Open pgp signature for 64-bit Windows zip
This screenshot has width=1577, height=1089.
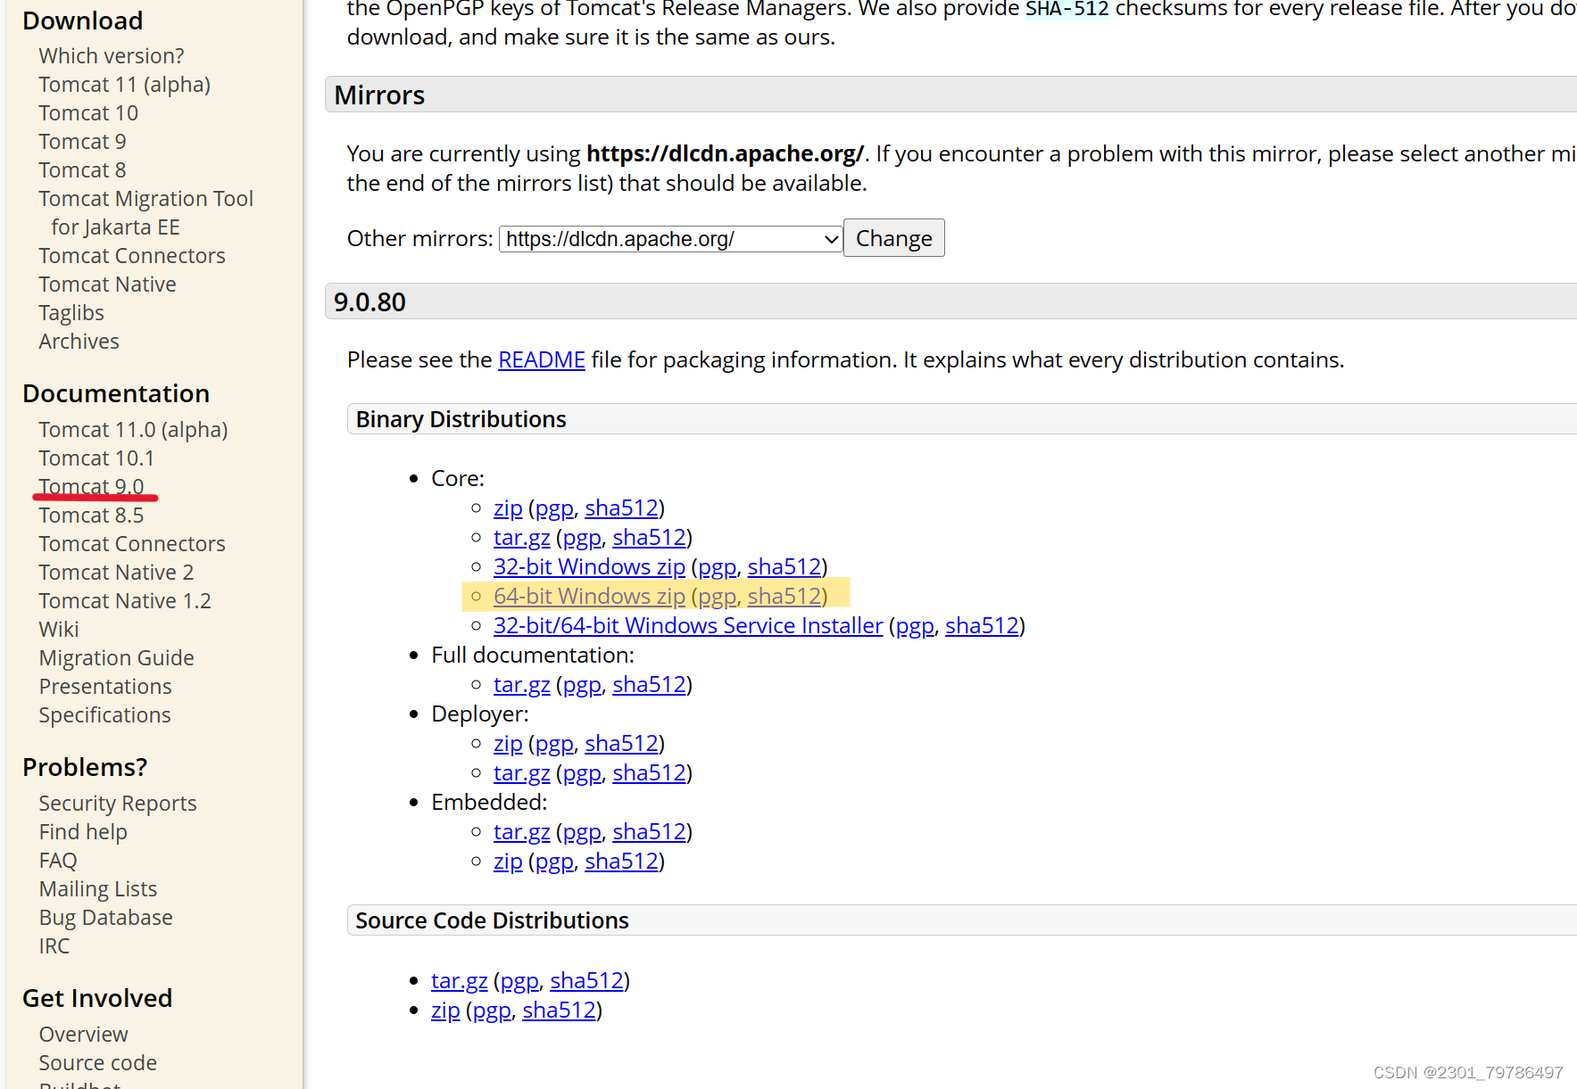(x=717, y=596)
